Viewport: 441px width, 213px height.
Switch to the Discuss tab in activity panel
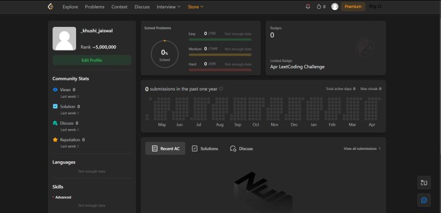(x=241, y=149)
